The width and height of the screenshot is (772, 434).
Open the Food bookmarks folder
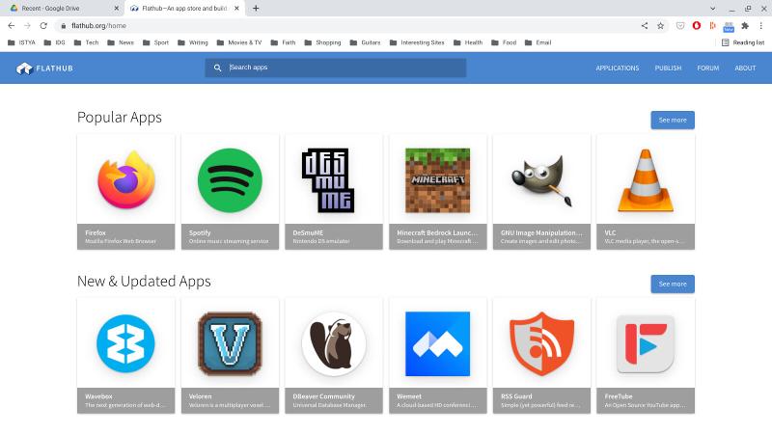504,42
